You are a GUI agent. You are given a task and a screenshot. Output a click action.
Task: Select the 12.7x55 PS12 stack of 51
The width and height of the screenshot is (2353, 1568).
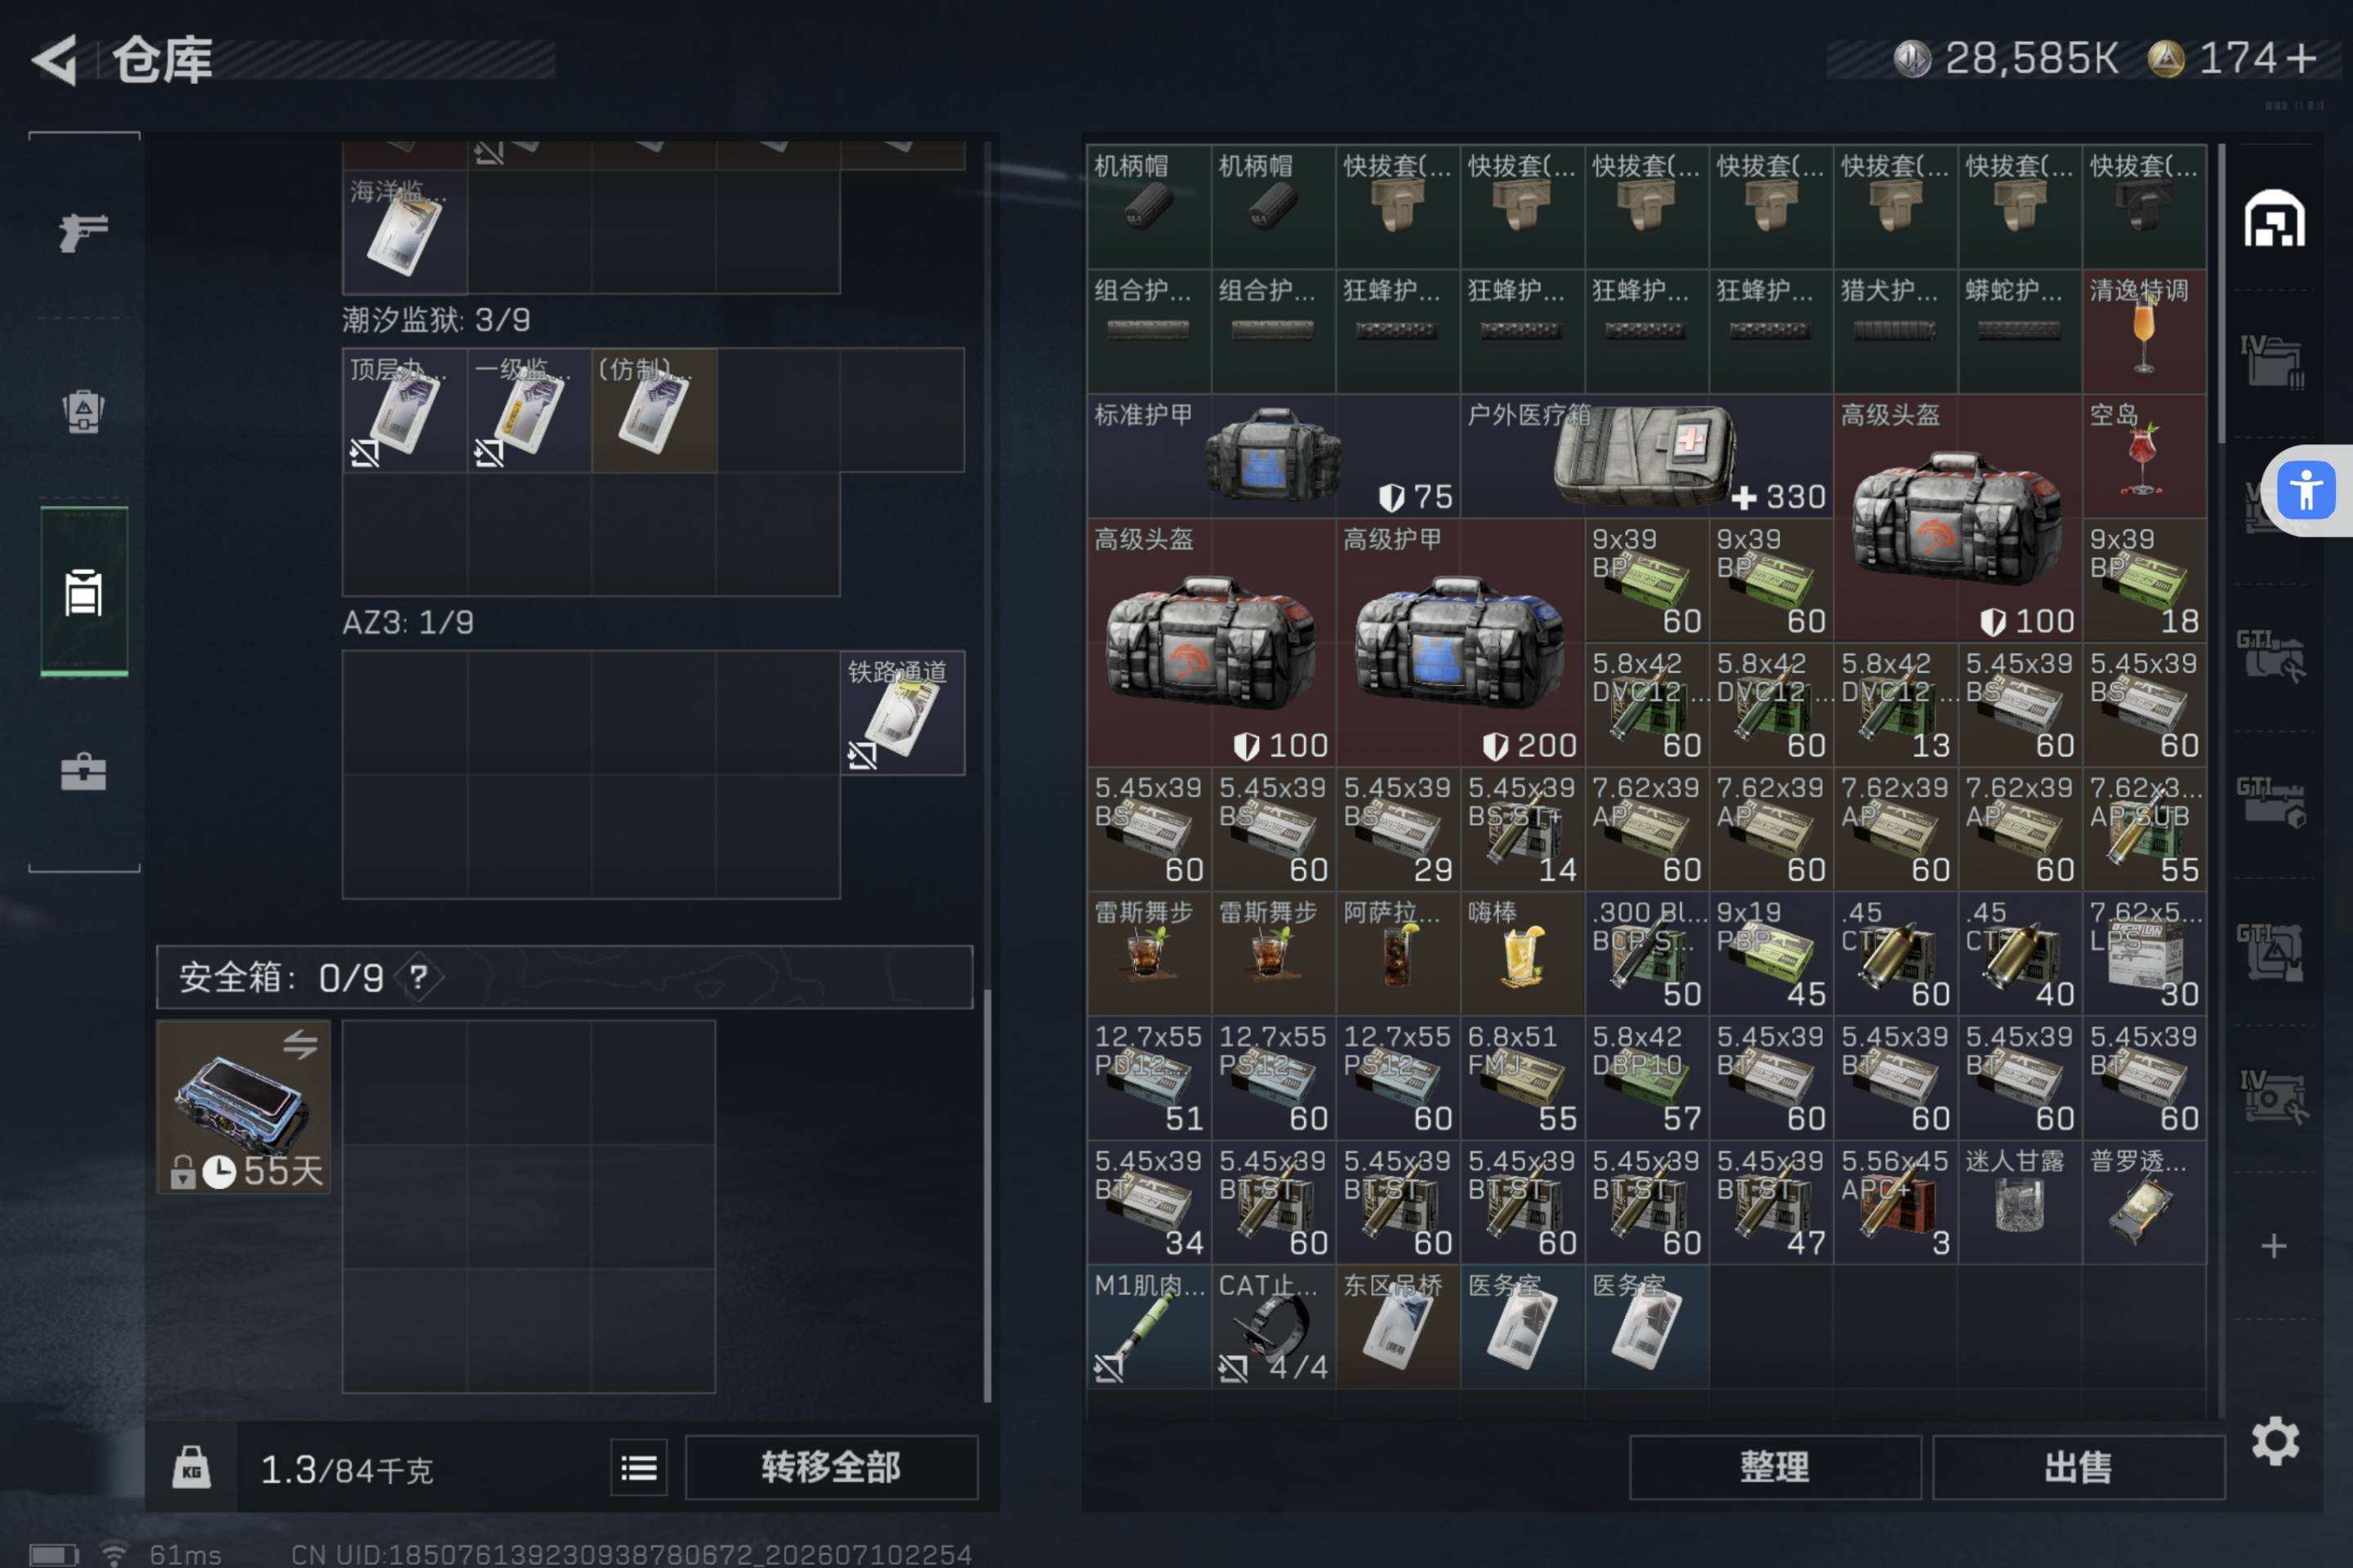1149,1078
